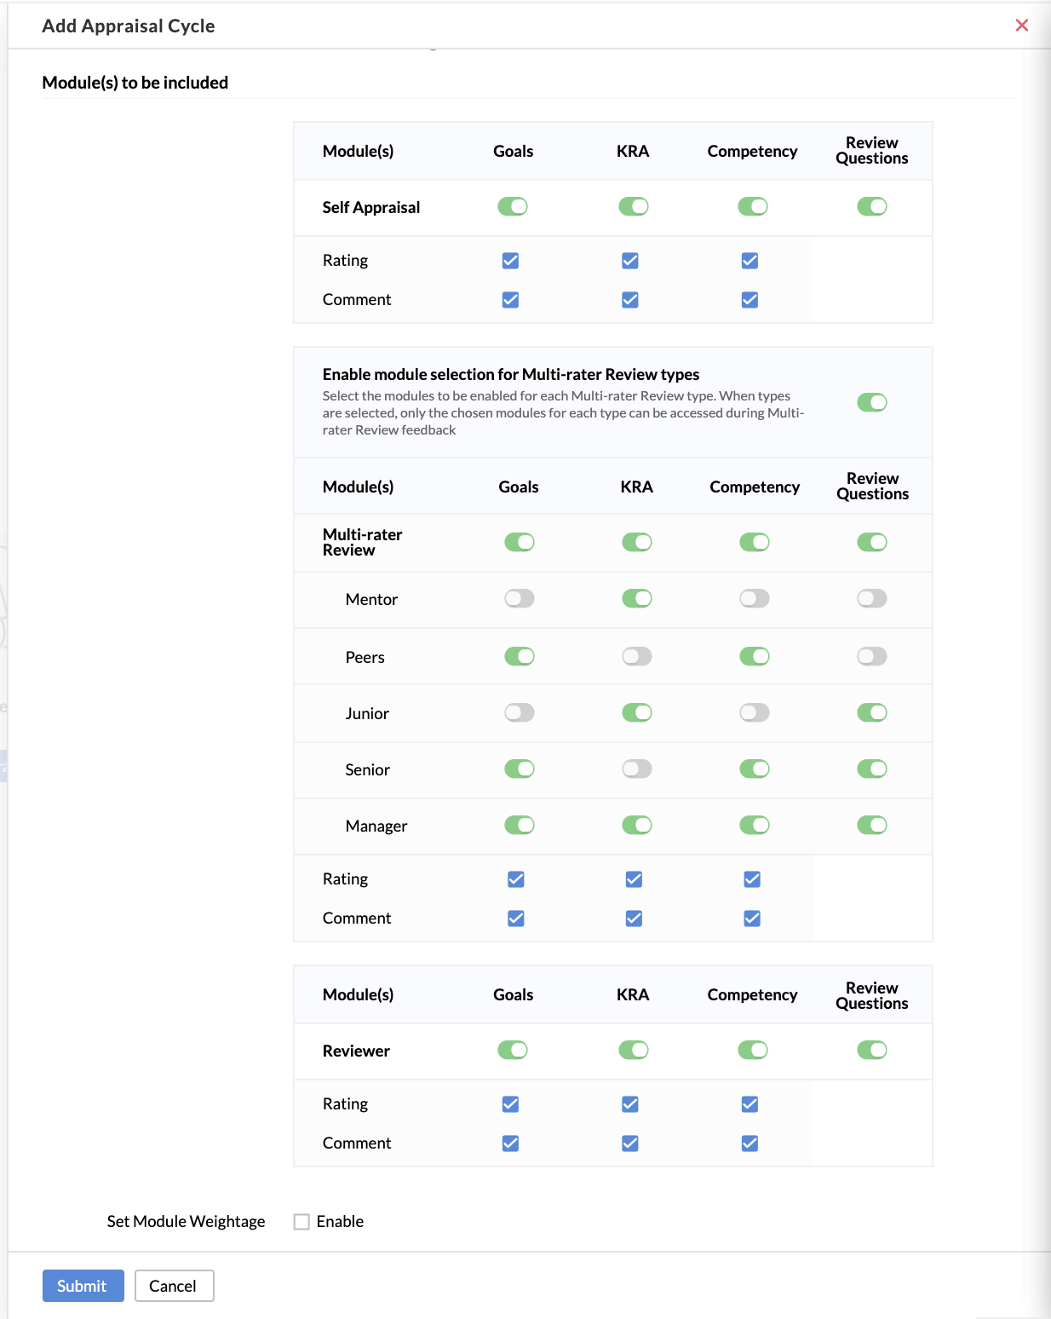1051x1319 pixels.
Task: Enable KRA toggle for Peers
Action: click(x=636, y=656)
